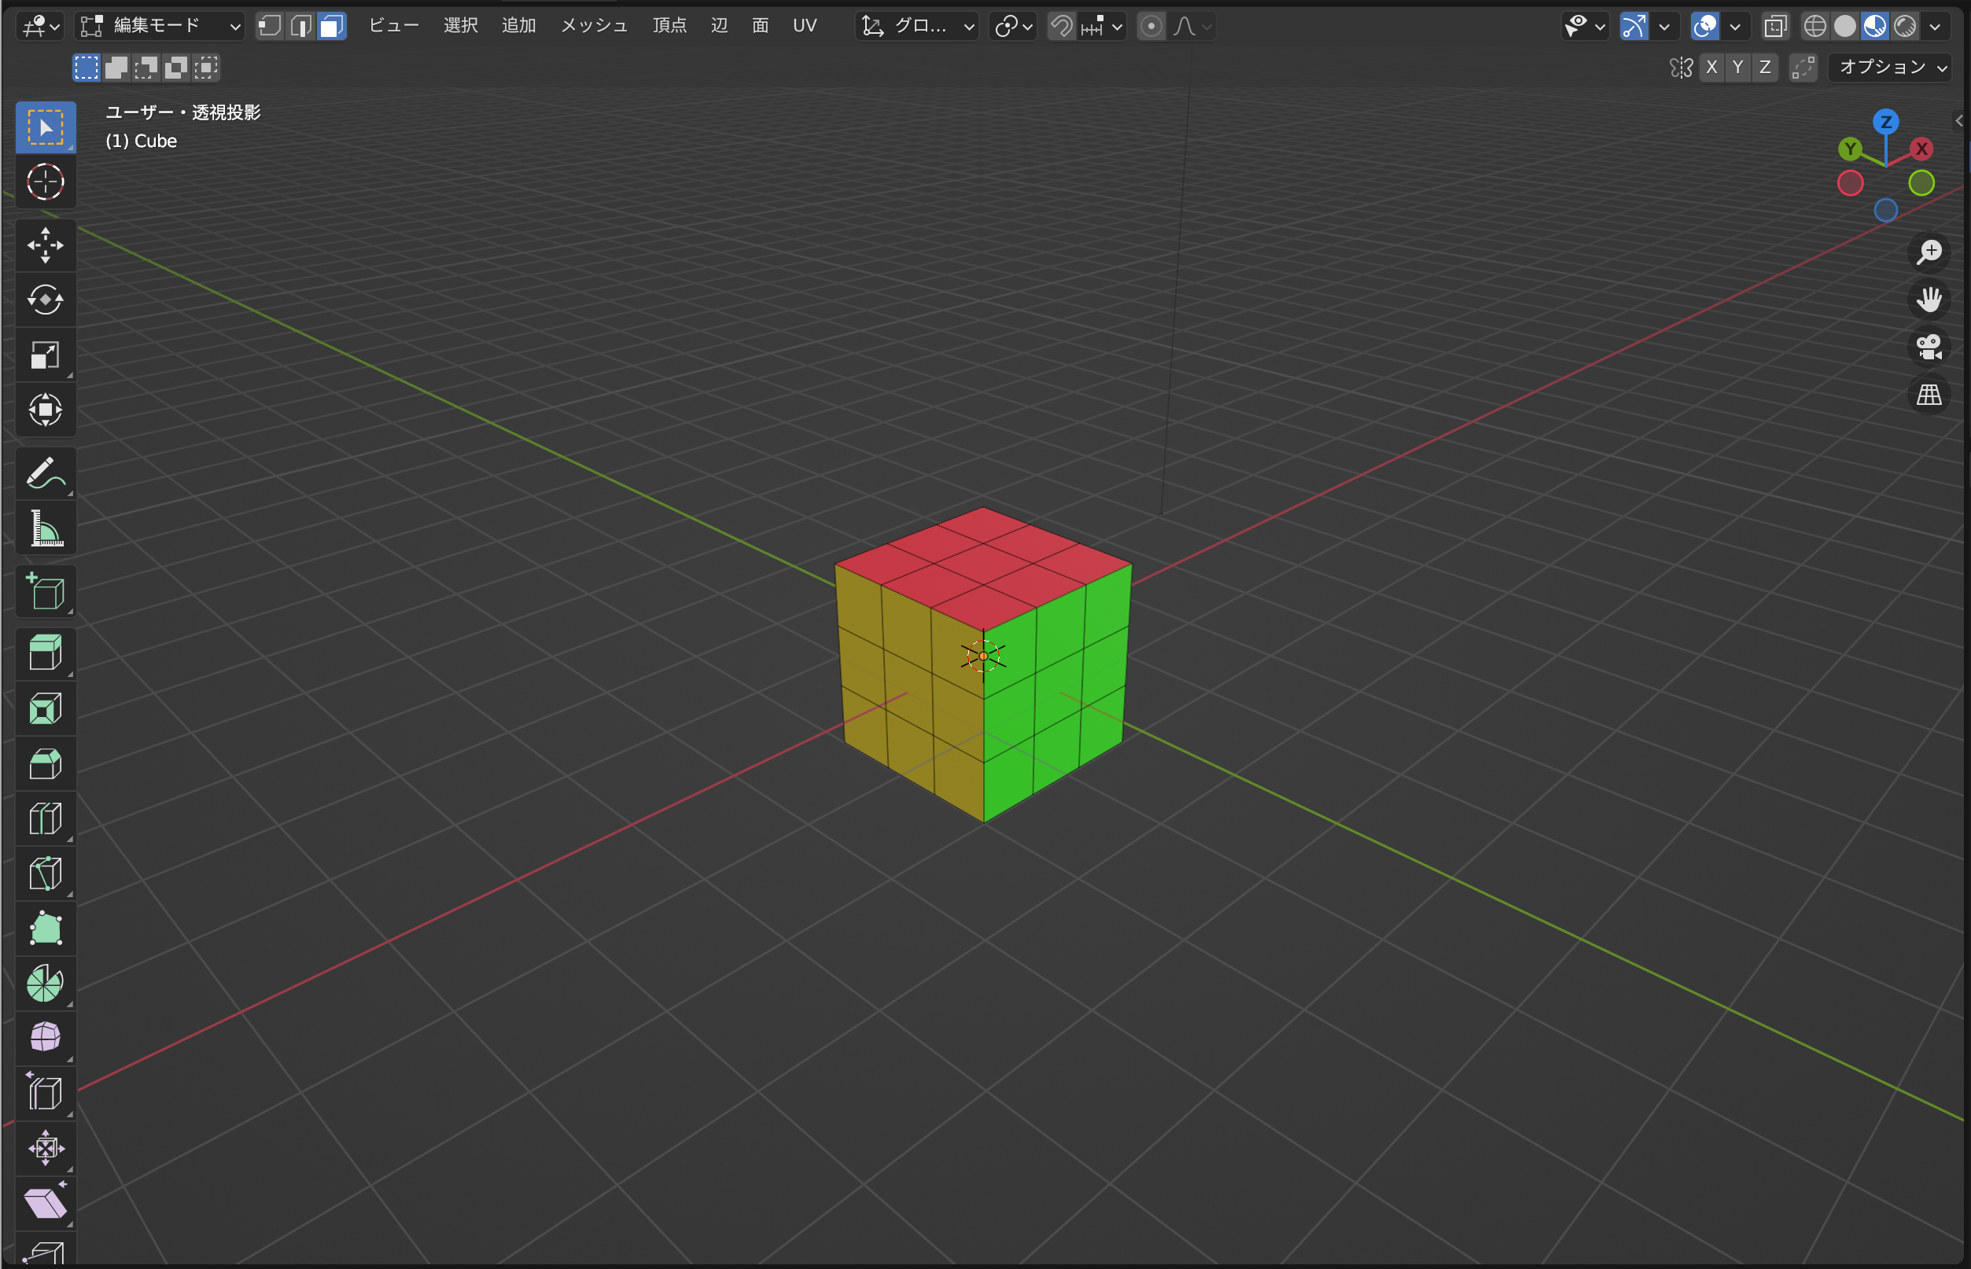Toggle proportional editing
Image resolution: width=1971 pixels, height=1269 pixels.
[1151, 27]
